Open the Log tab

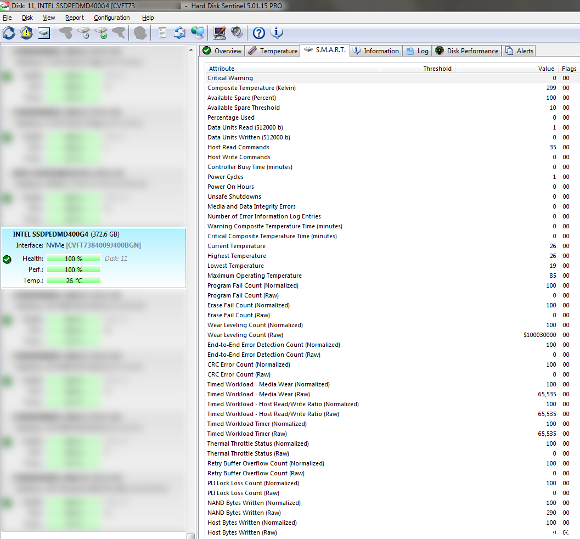(417, 51)
